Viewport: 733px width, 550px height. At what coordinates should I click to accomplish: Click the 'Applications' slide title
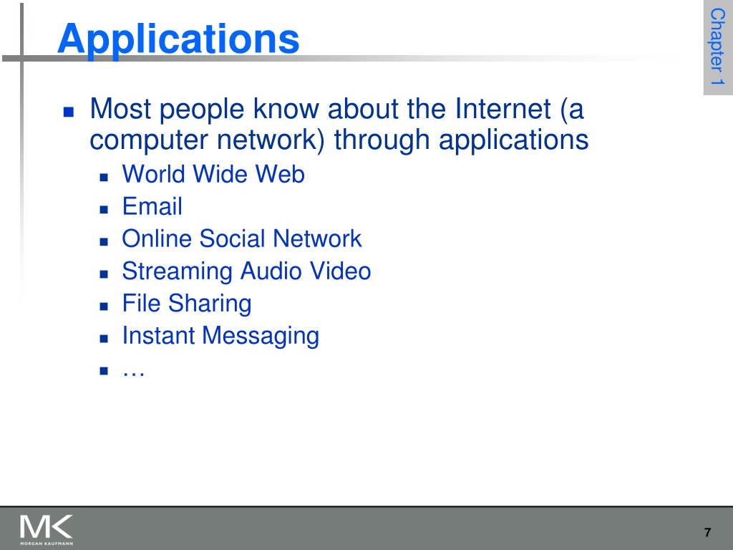(178, 40)
